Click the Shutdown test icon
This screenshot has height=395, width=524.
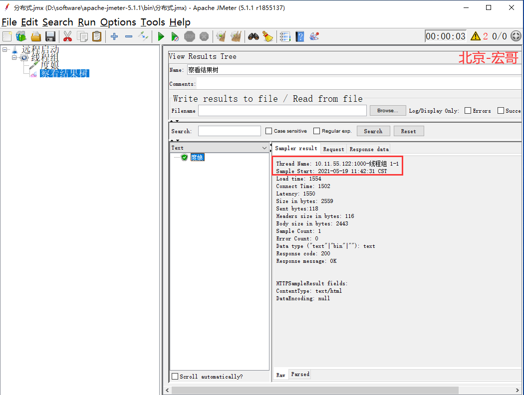[x=204, y=36]
